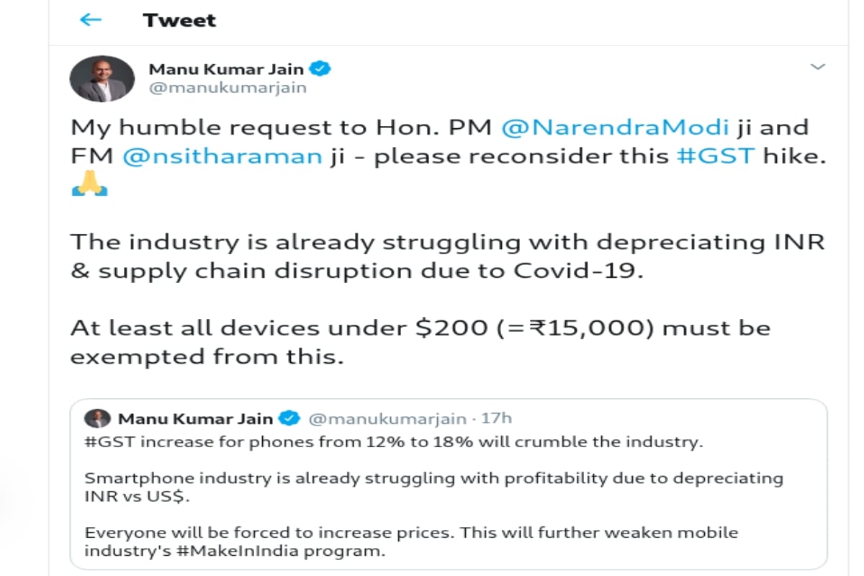Select the main tweet text about Covid-19

point(446,257)
